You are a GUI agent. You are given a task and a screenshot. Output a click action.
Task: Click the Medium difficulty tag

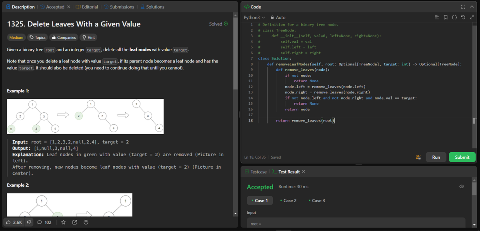(x=16, y=38)
